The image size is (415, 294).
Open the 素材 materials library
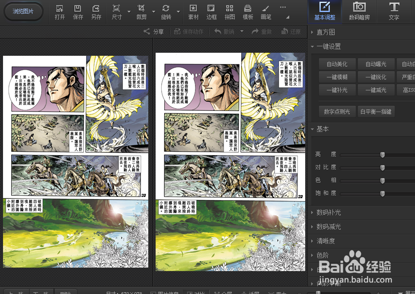click(193, 12)
